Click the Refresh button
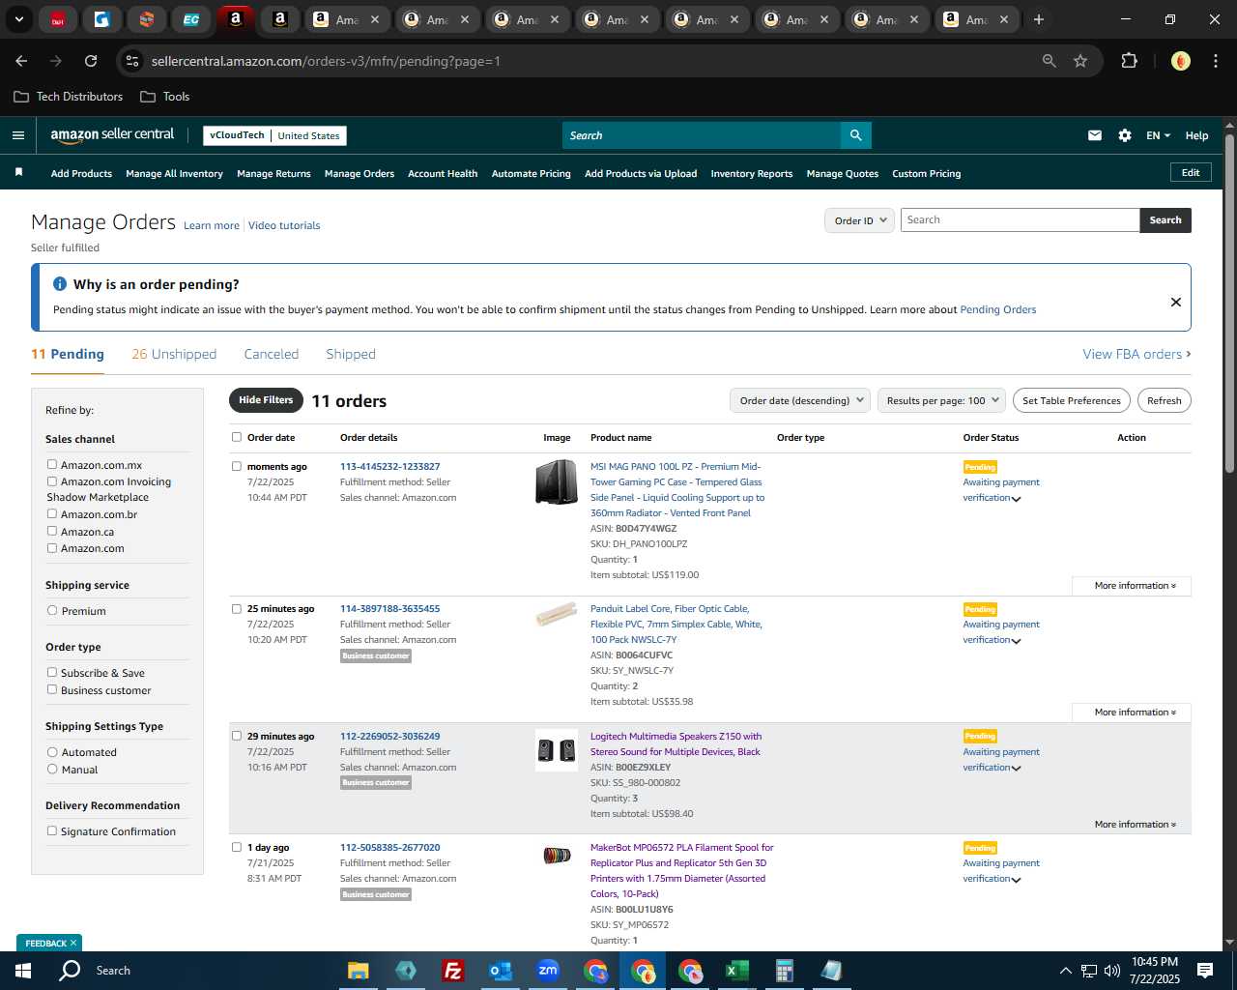This screenshot has height=990, width=1237. (1165, 400)
